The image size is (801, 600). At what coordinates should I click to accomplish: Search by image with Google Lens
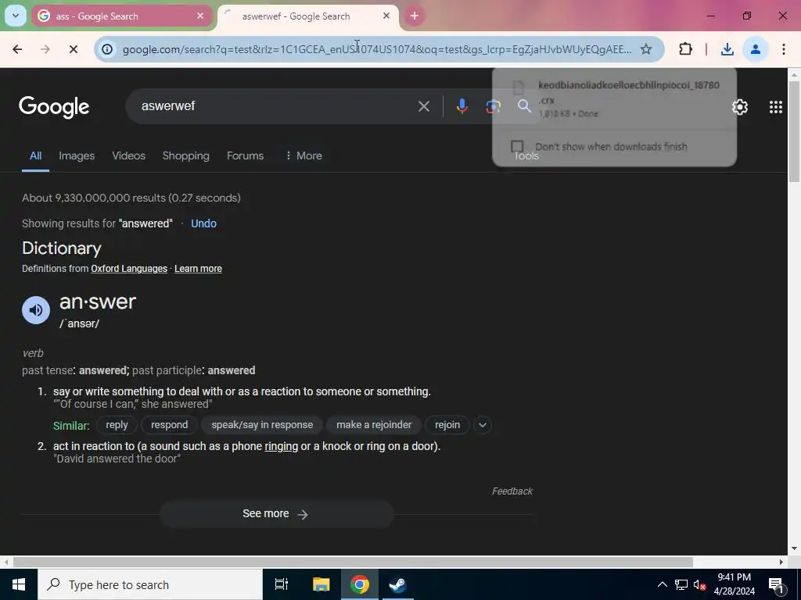(493, 106)
